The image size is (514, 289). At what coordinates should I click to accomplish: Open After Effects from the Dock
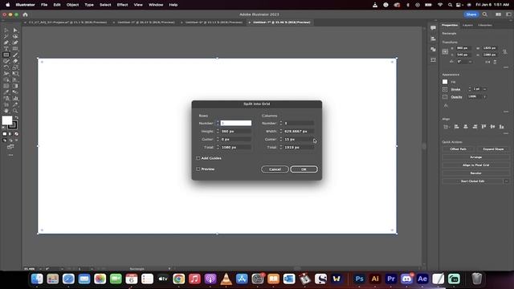click(422, 279)
